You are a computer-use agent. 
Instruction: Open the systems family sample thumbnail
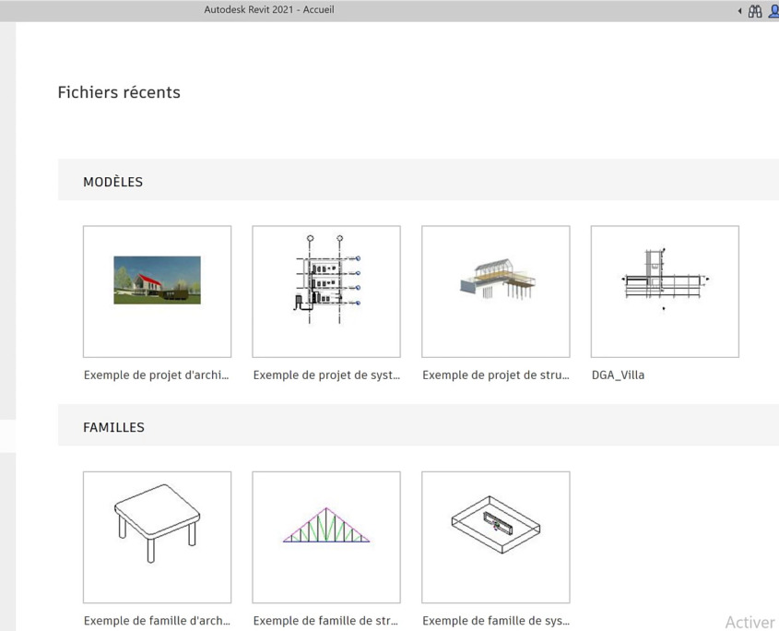coord(496,537)
